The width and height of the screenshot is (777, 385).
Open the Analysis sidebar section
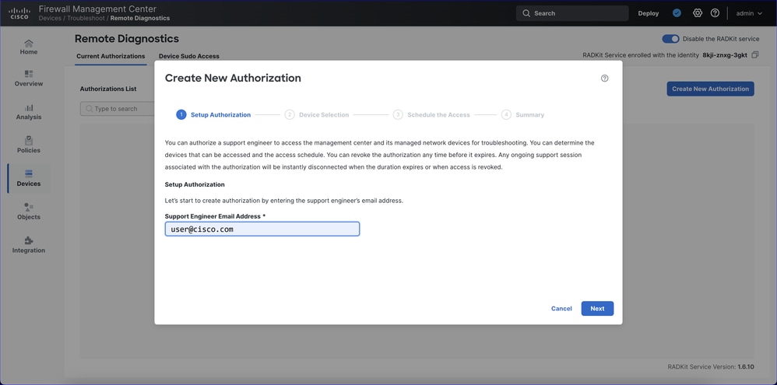coord(29,112)
